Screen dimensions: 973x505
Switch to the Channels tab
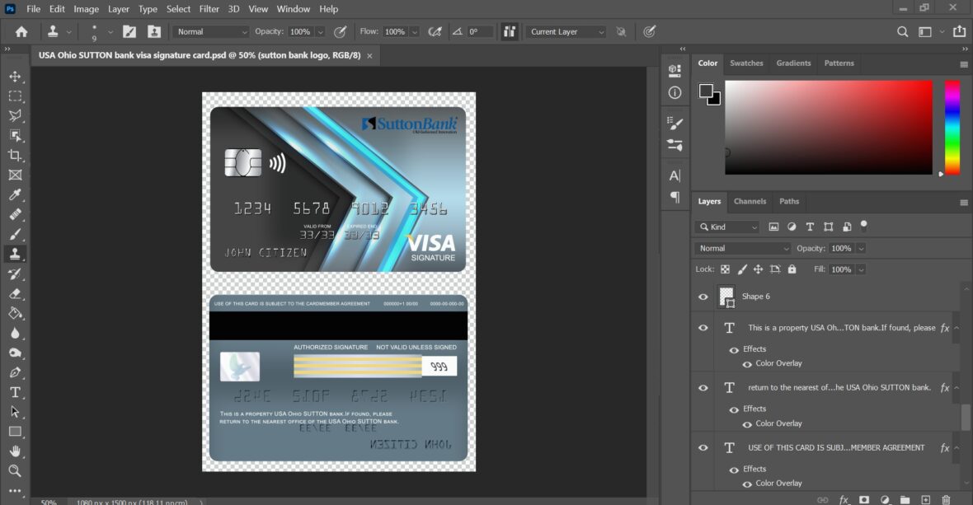[750, 201]
